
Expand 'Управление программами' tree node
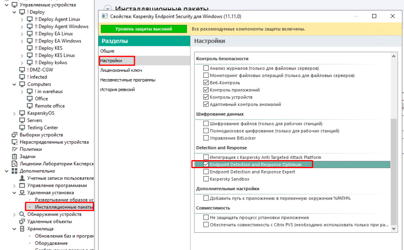point(14,186)
